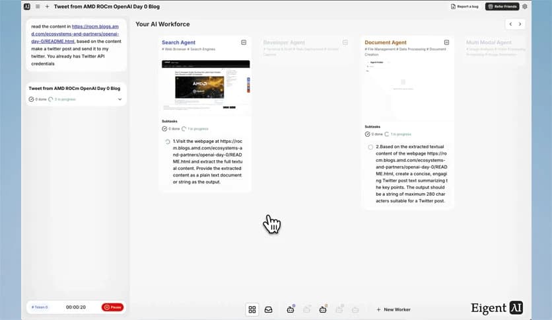Viewport: 552px width, 320px height.
Task: Expand the Developer Agent card icon
Action: [345, 42]
